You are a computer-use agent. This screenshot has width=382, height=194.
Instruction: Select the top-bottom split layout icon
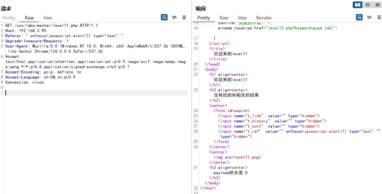click(368, 5)
